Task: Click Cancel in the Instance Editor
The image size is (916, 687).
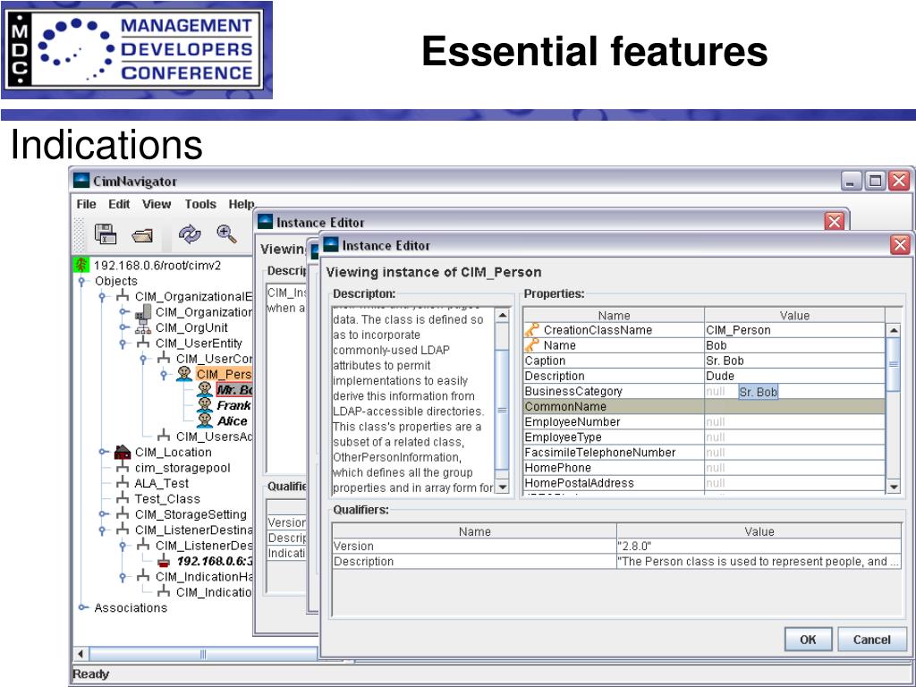Action: (x=871, y=639)
